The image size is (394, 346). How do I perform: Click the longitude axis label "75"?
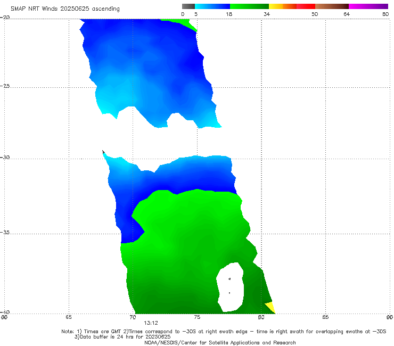[x=197, y=317]
